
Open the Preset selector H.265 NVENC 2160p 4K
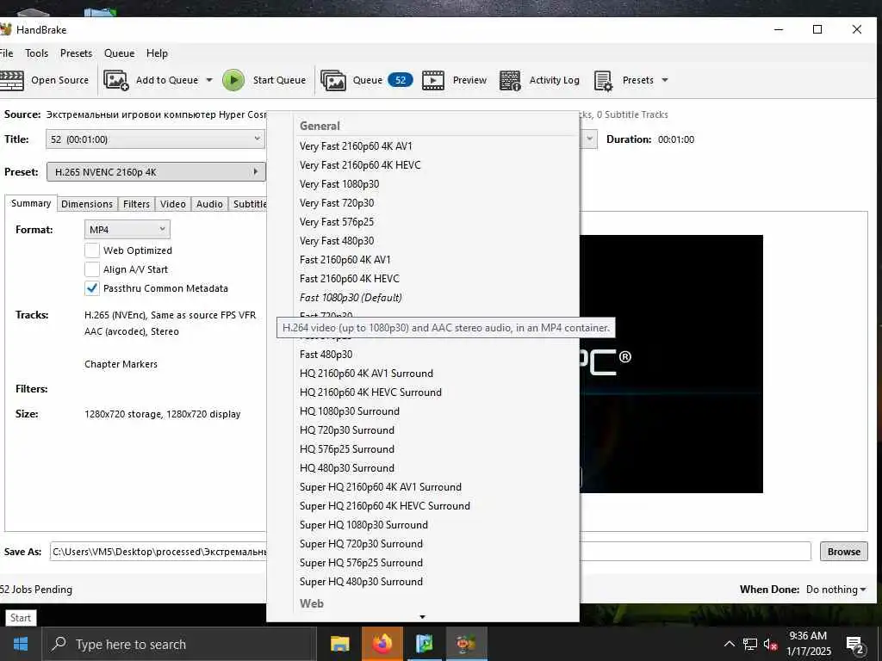[x=156, y=172]
